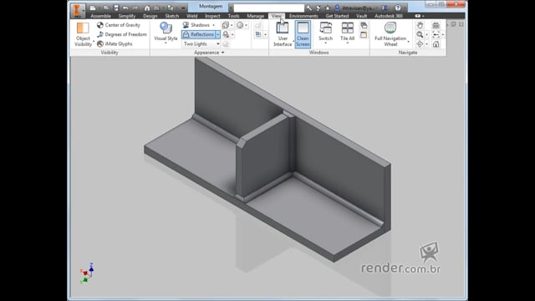Open the Assemble ribbon tab
The height and width of the screenshot is (301, 535).
coord(100,16)
